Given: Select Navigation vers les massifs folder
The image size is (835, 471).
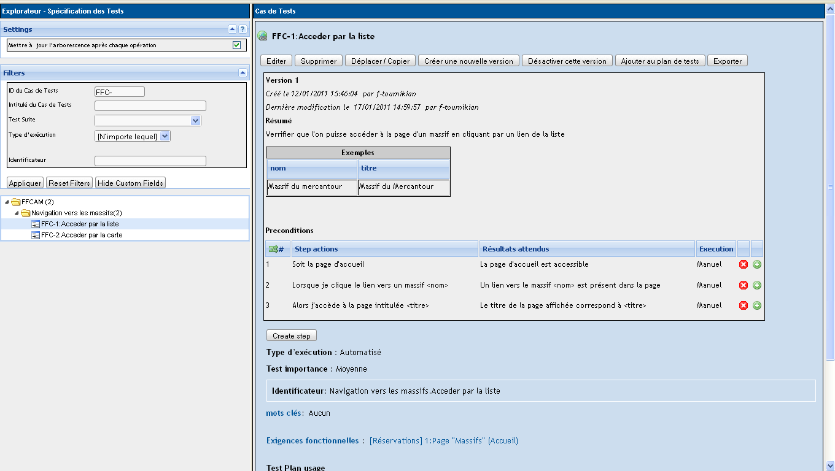Looking at the screenshot, I should 76,213.
